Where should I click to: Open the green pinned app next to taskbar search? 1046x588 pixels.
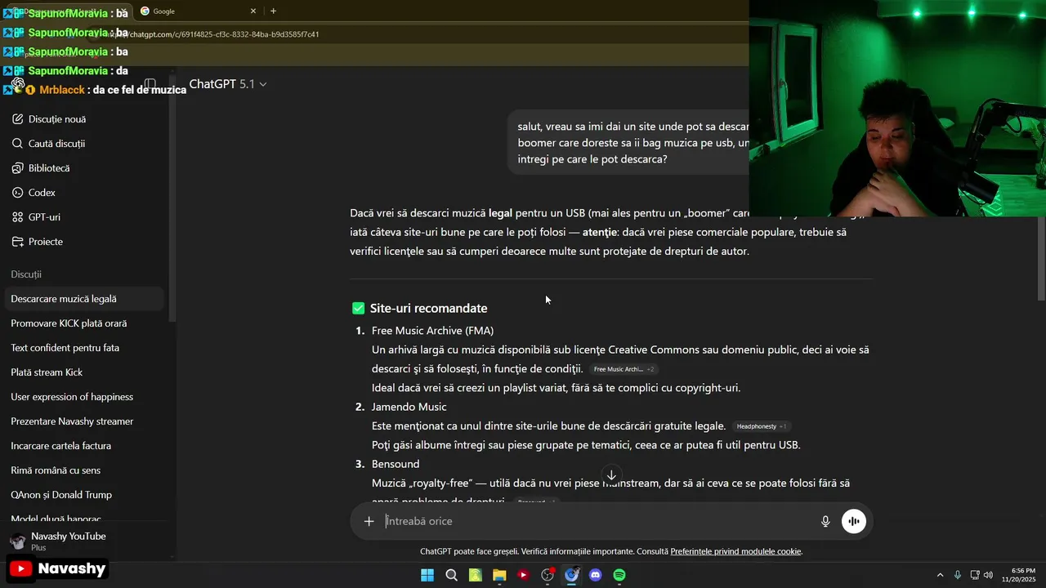point(475,575)
